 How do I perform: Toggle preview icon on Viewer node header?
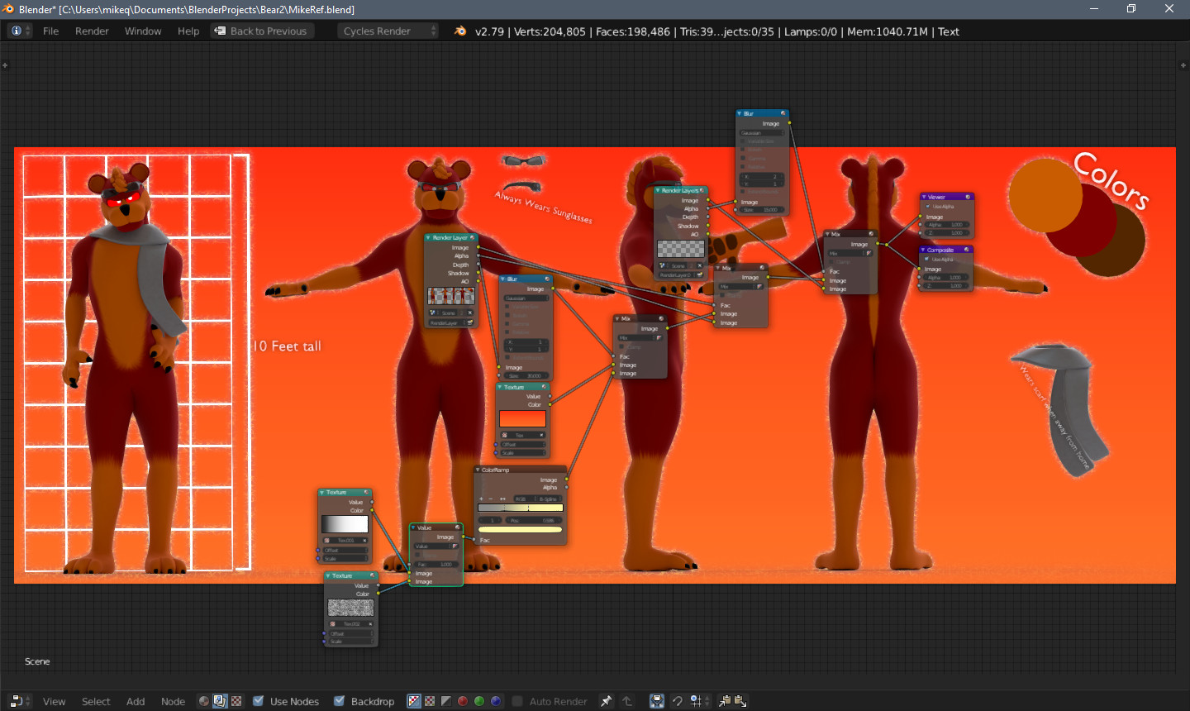(968, 197)
